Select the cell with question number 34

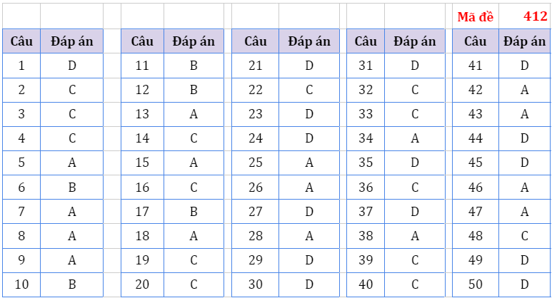point(366,138)
